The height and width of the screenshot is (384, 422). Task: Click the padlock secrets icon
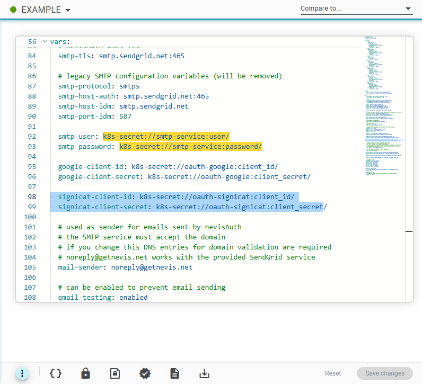click(85, 373)
